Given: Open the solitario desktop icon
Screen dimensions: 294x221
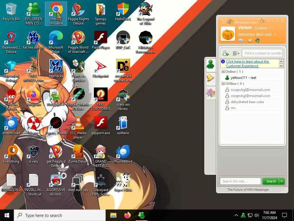Looking at the screenshot, I should tap(123, 125).
